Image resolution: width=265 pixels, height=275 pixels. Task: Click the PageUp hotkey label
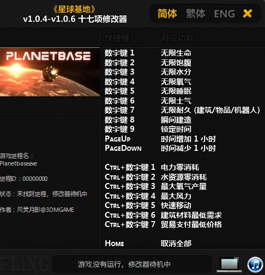(x=118, y=139)
